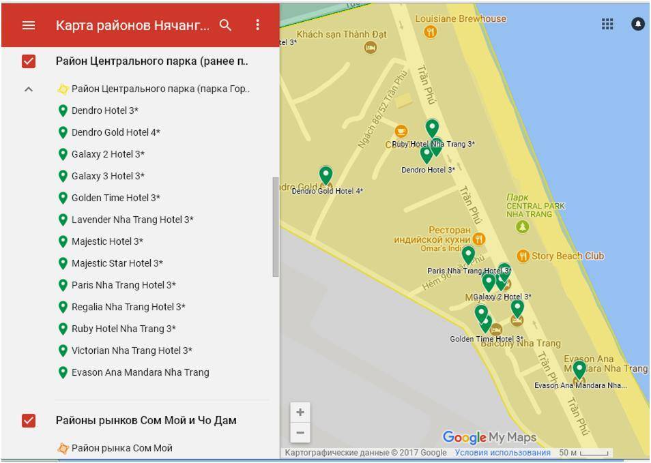Image resolution: width=651 pixels, height=463 pixels.
Task: Click the Парк CENTRAL PARK NHA TRANG map label
Action: [x=536, y=206]
